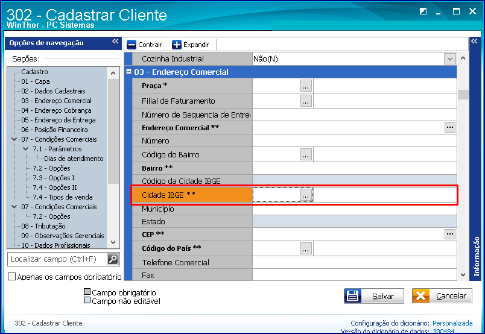The height and width of the screenshot is (334, 485).
Task: Collapse the Informação side panel
Action: (x=474, y=41)
